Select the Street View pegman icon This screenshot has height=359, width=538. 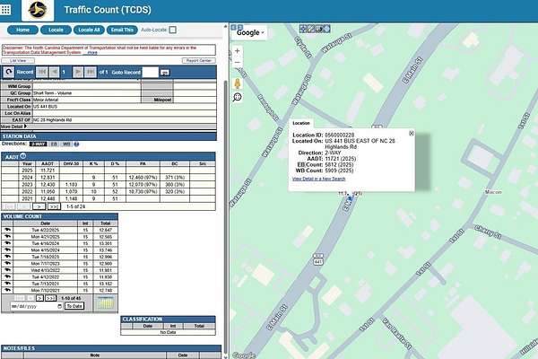click(238, 83)
